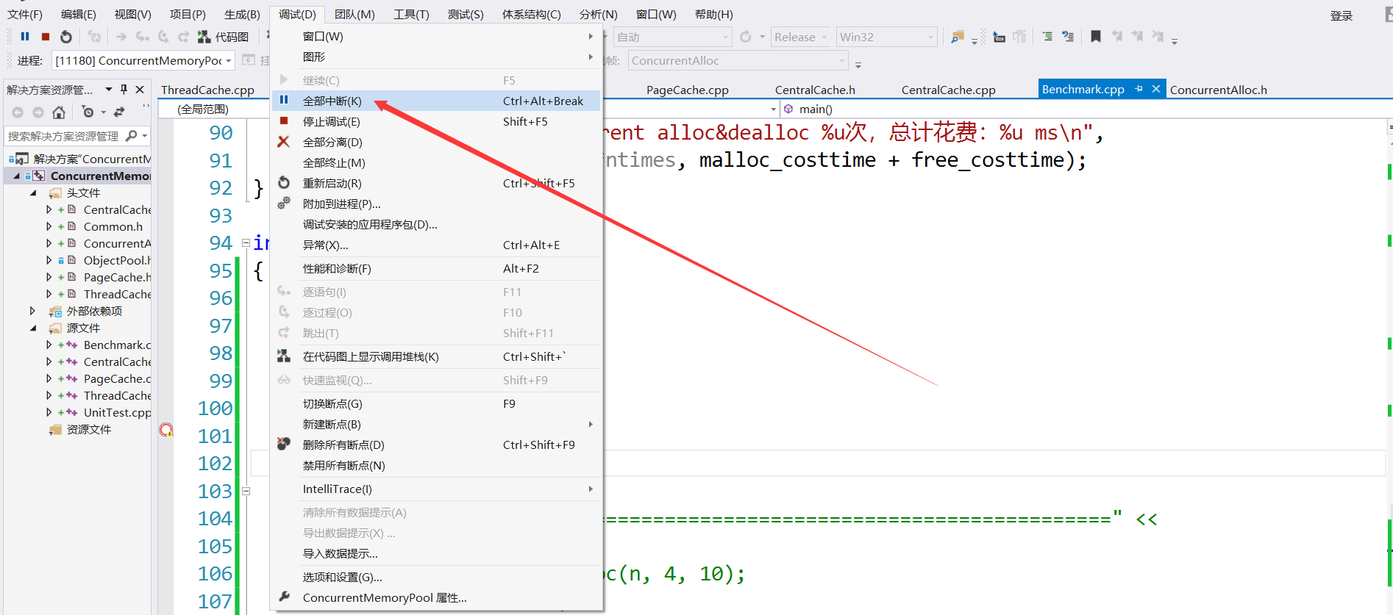Click the sync with active document icon
The height and width of the screenshot is (615, 1393).
[x=119, y=112]
